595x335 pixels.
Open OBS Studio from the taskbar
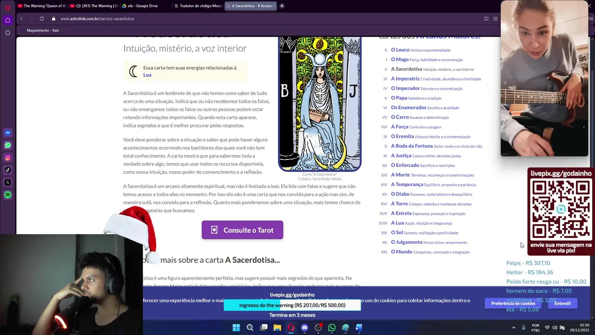click(x=318, y=328)
